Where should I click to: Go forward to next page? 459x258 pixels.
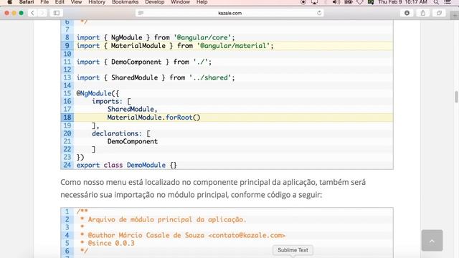[42, 13]
